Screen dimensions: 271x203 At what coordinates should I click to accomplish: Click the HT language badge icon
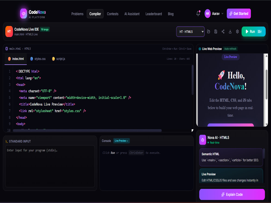[9, 31]
